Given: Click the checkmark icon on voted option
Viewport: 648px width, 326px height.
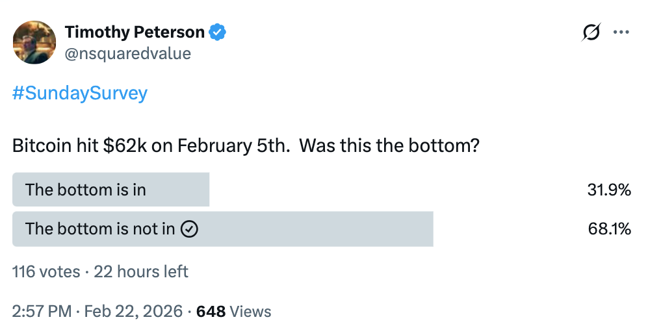Looking at the screenshot, I should (x=188, y=229).
